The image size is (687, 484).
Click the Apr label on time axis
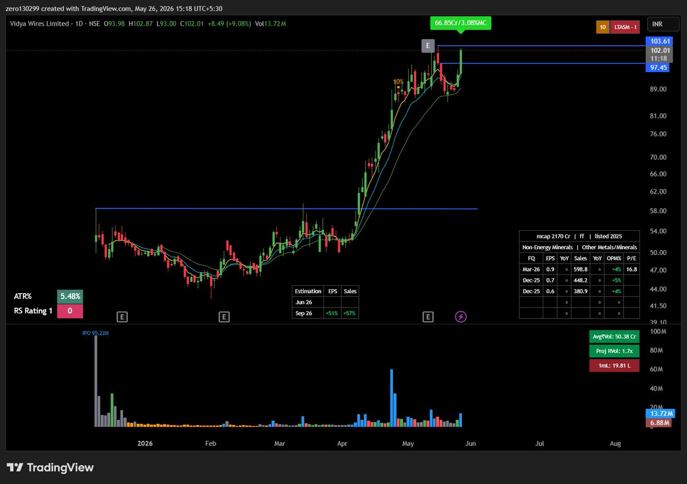pyautogui.click(x=342, y=443)
